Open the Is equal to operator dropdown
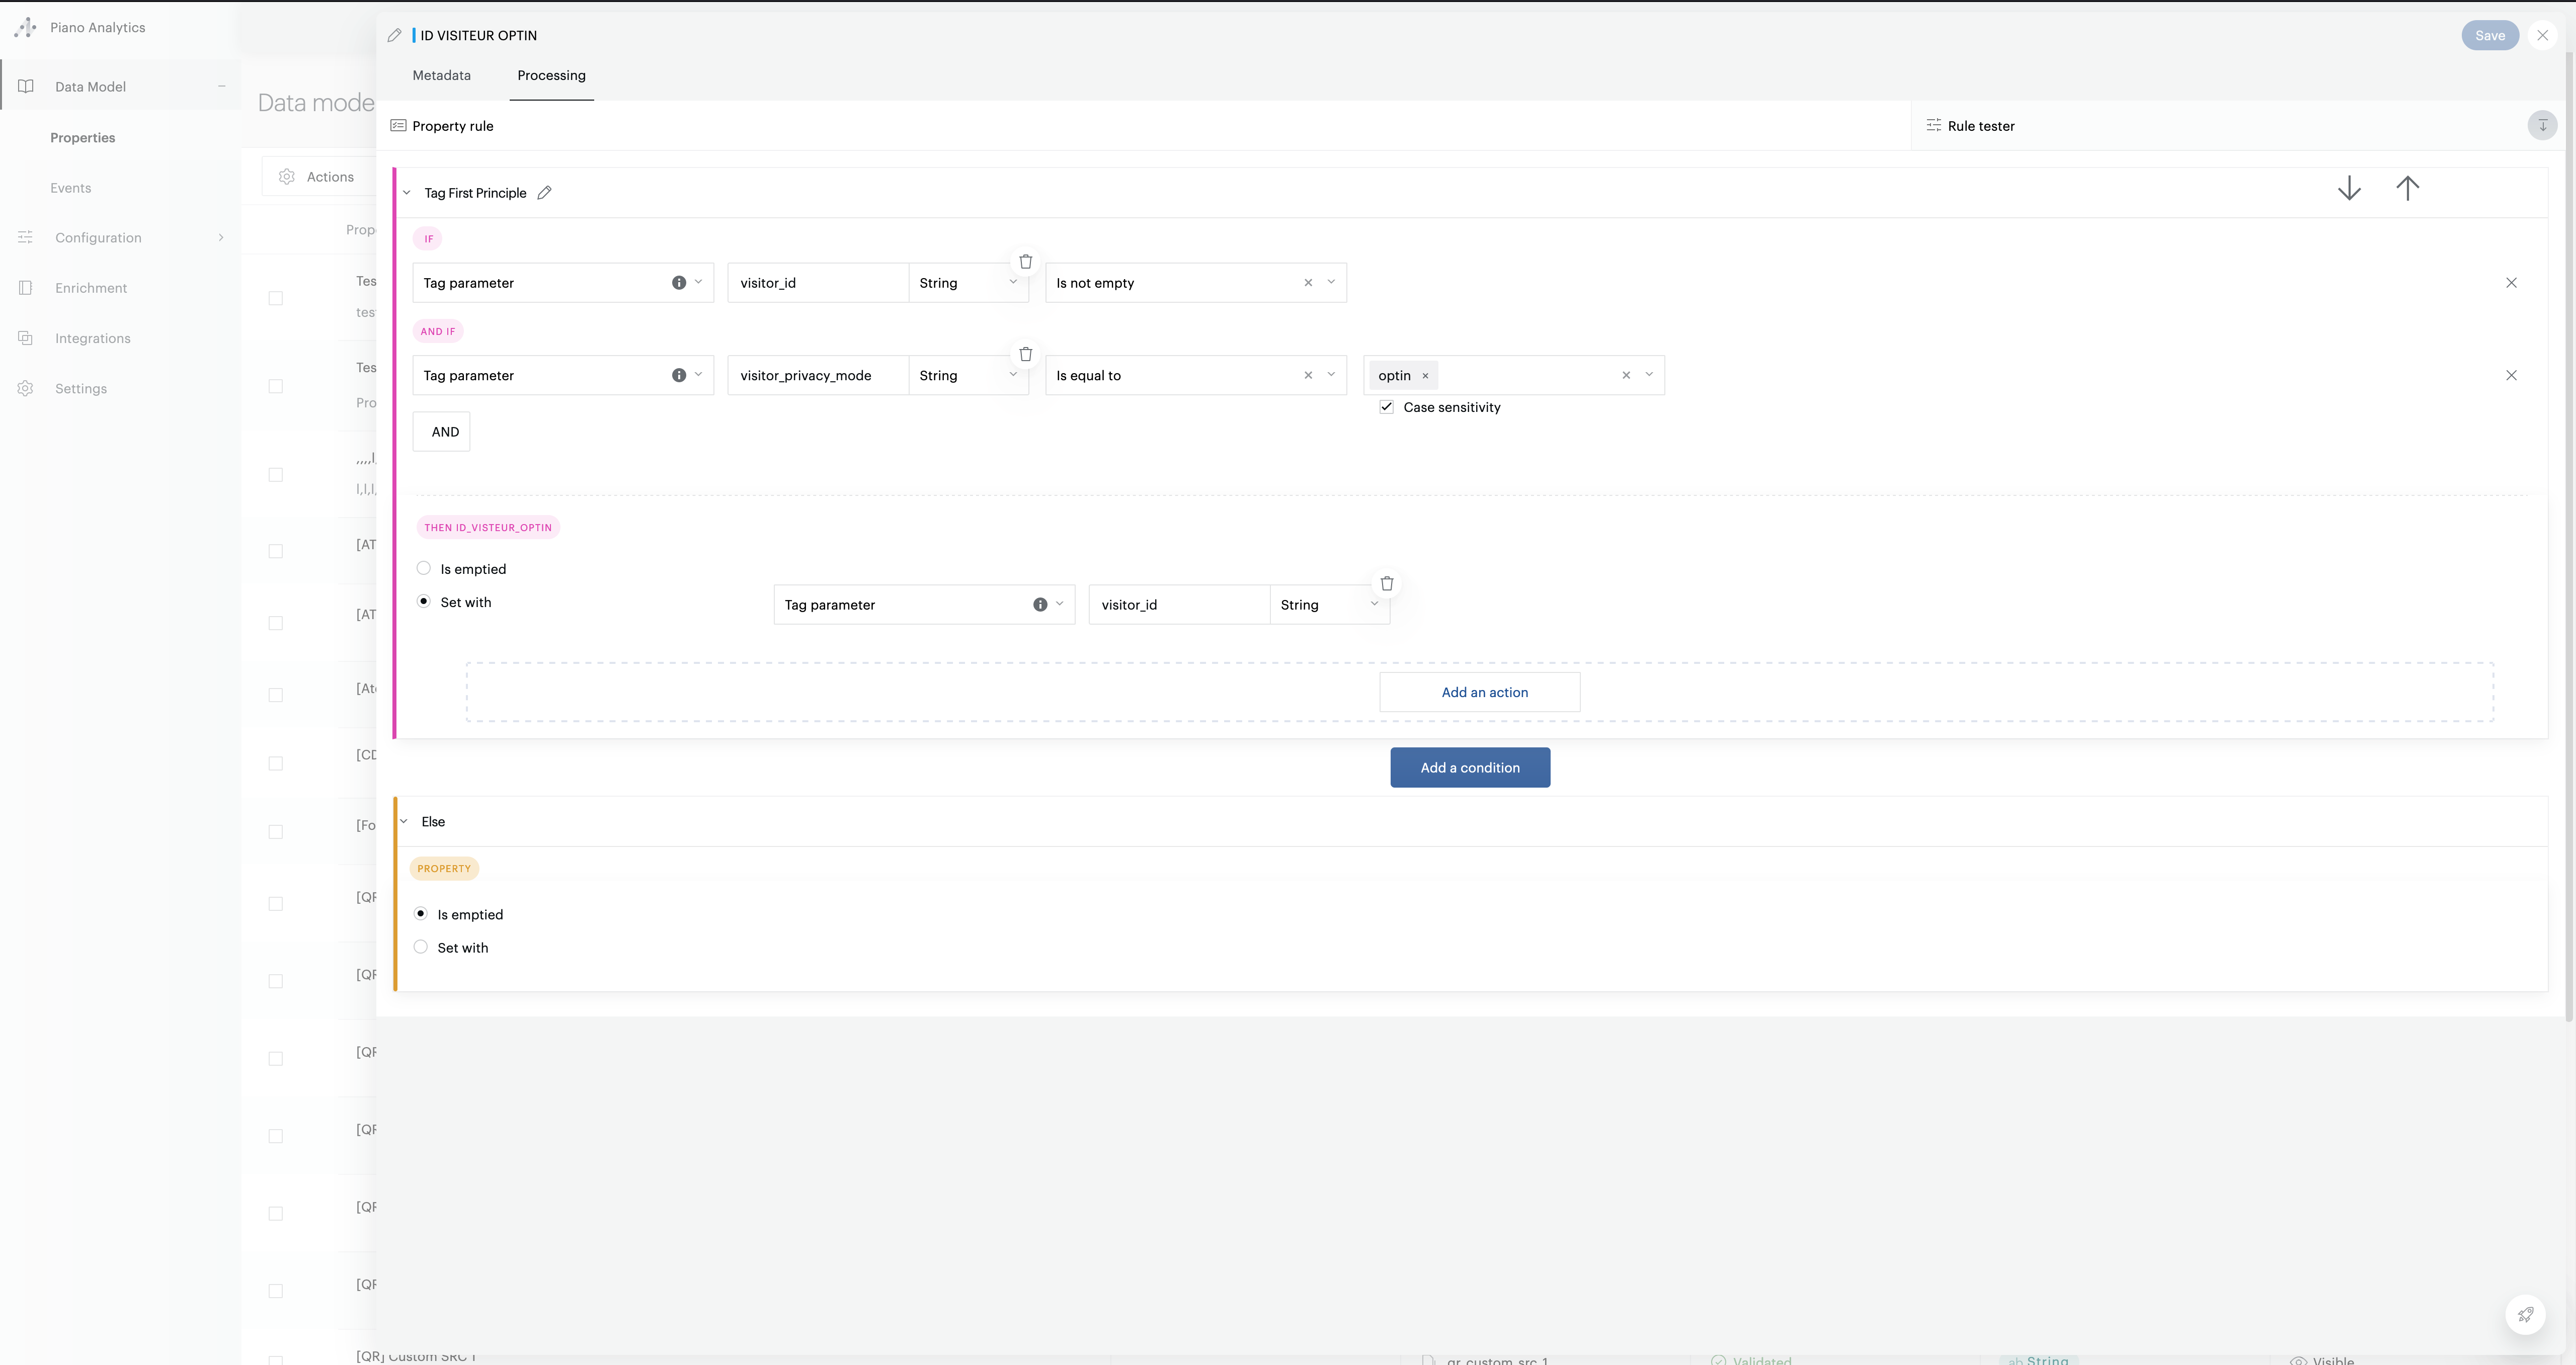The height and width of the screenshot is (1365, 2576). (1331, 375)
